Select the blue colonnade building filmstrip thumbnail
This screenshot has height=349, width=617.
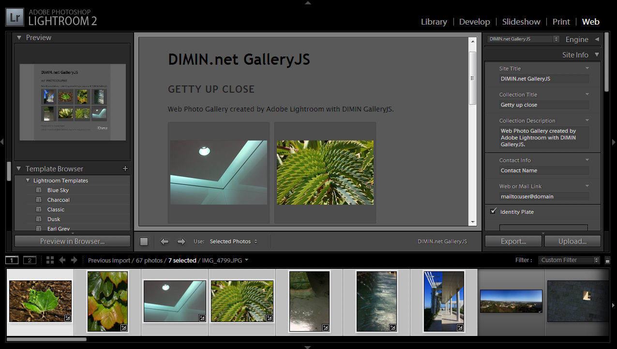[x=444, y=302]
